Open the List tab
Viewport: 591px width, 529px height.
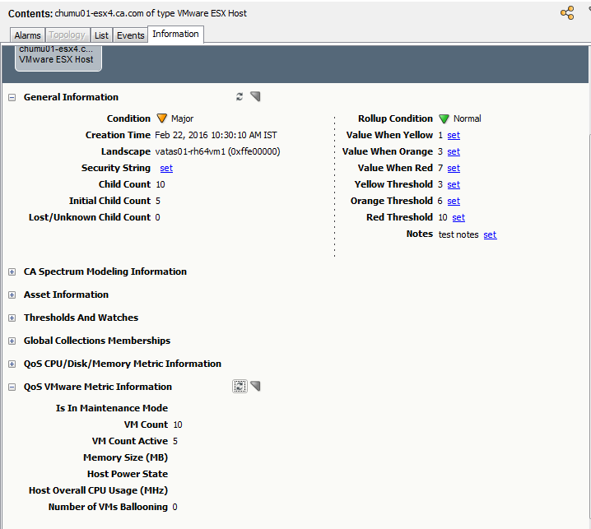click(101, 35)
